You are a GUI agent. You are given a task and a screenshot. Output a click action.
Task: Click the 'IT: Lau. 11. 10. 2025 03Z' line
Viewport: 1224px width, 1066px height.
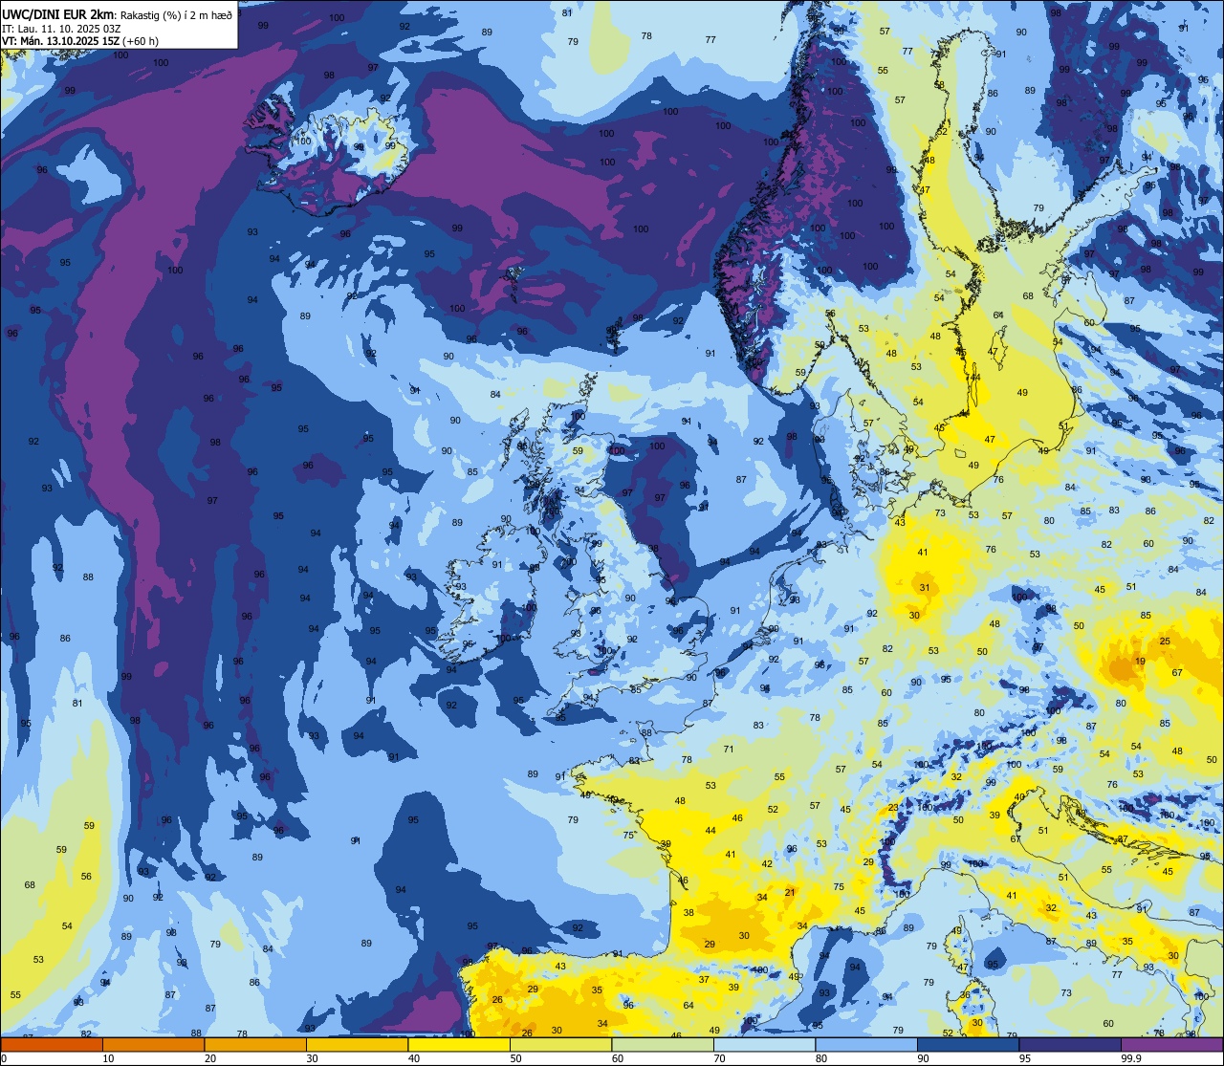tap(63, 28)
